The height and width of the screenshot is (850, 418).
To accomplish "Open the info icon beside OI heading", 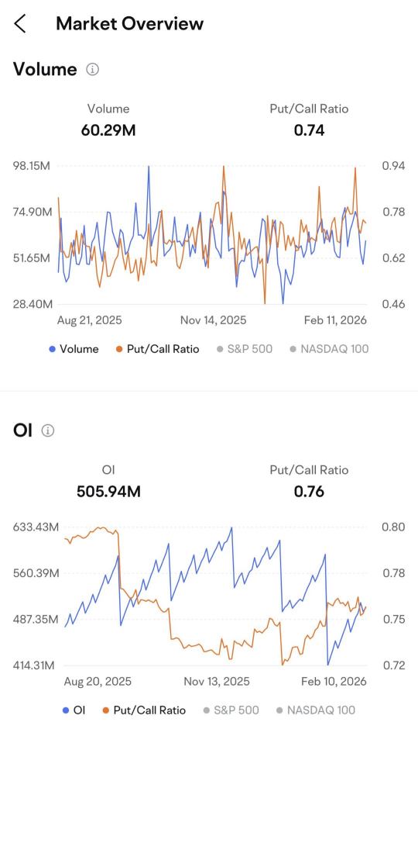I will (48, 431).
